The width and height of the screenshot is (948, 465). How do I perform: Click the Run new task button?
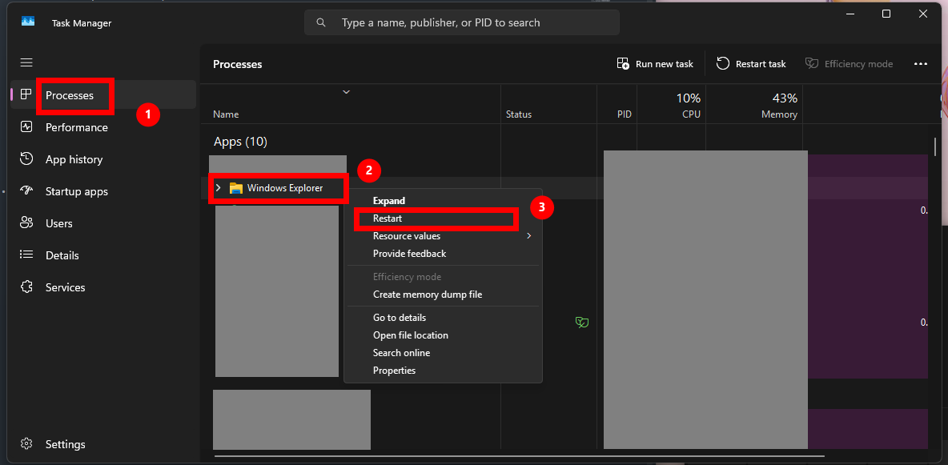(655, 64)
